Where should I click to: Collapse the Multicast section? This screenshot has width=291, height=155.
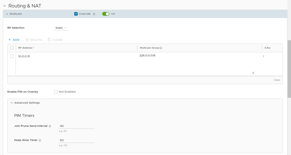pyautogui.click(x=7, y=14)
